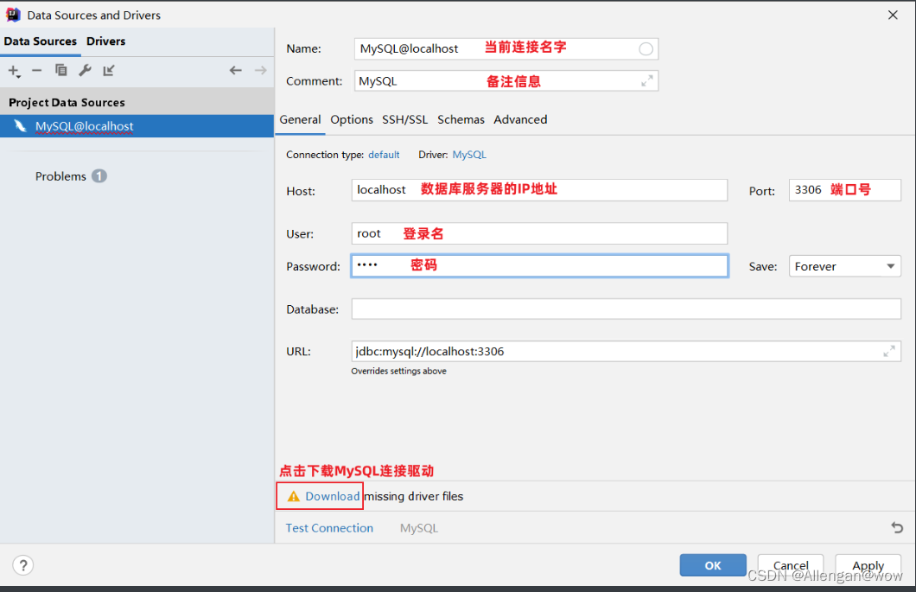Viewport: 916px width, 592px height.
Task: Click the Apply button
Action: [x=868, y=565]
